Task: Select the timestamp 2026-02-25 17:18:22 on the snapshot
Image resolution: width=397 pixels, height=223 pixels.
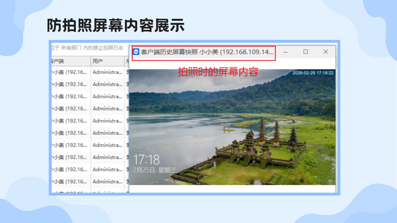Action: [313, 73]
